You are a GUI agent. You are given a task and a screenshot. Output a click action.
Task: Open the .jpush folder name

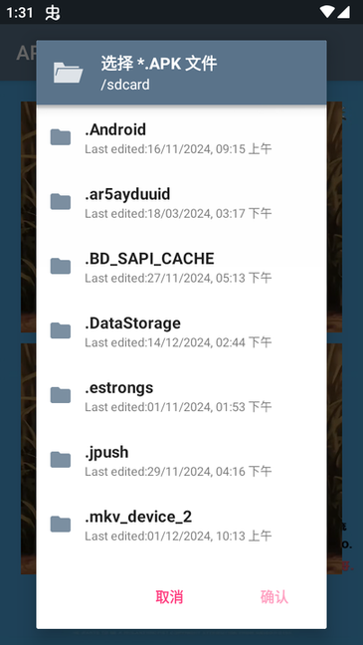pyautogui.click(x=106, y=453)
